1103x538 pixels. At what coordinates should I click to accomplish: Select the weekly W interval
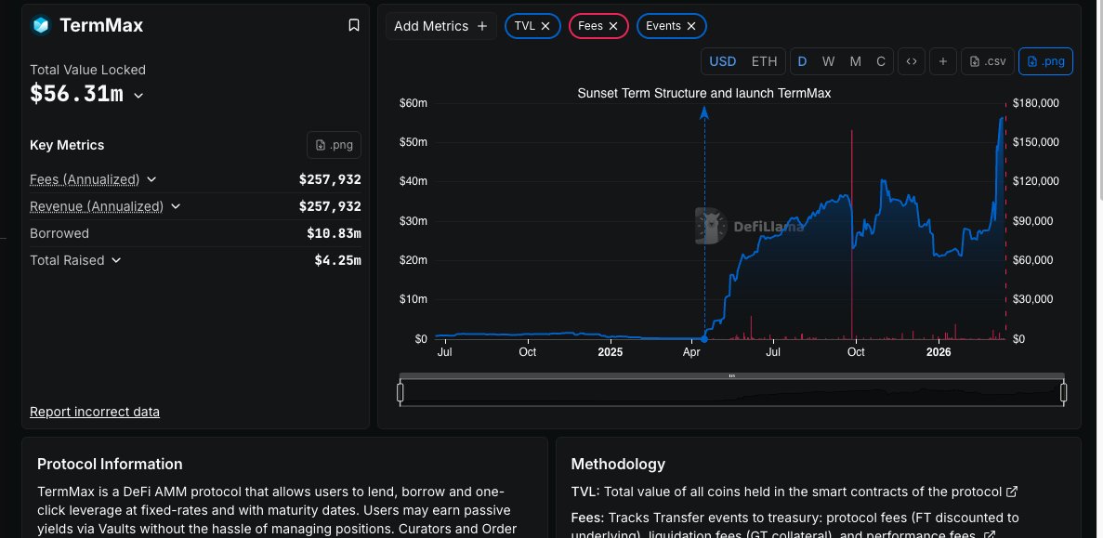[x=828, y=61]
